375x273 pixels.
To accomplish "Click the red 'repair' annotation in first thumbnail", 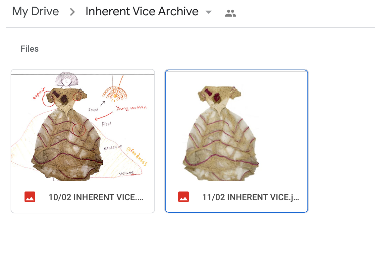I will click(39, 93).
